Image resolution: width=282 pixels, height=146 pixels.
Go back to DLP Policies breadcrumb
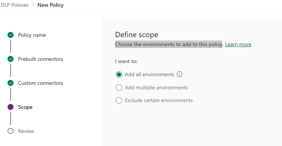[14, 5]
